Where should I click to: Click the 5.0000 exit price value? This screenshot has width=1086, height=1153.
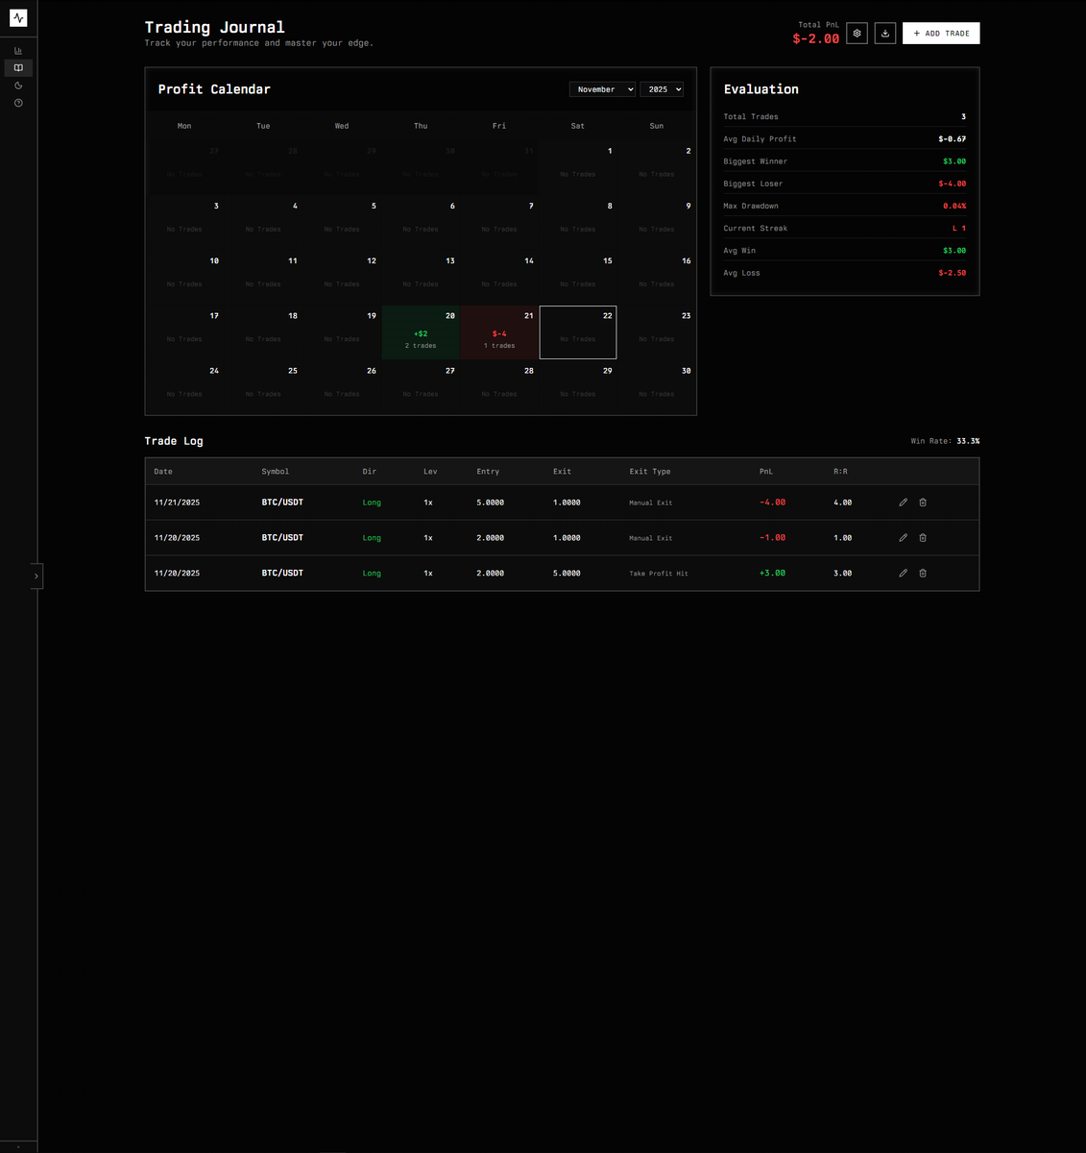pos(567,573)
